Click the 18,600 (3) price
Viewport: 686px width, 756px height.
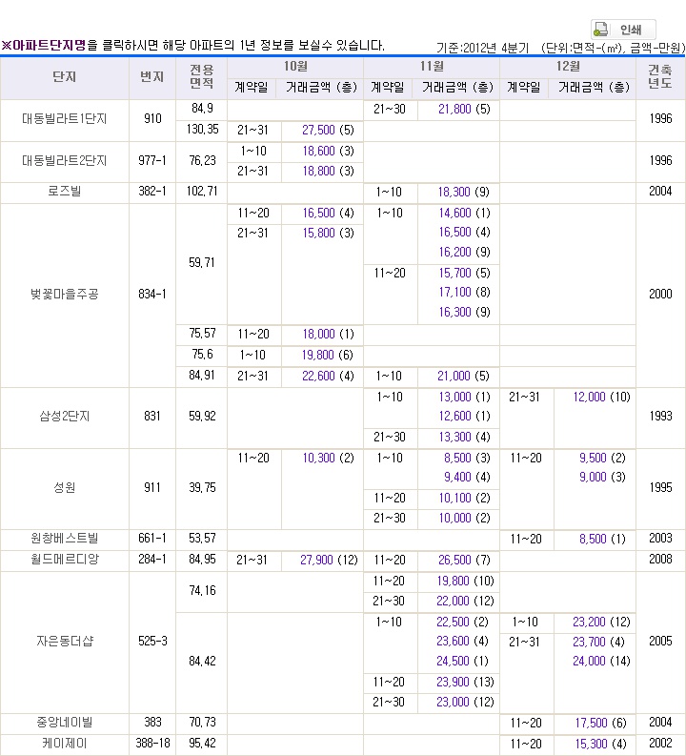click(328, 152)
